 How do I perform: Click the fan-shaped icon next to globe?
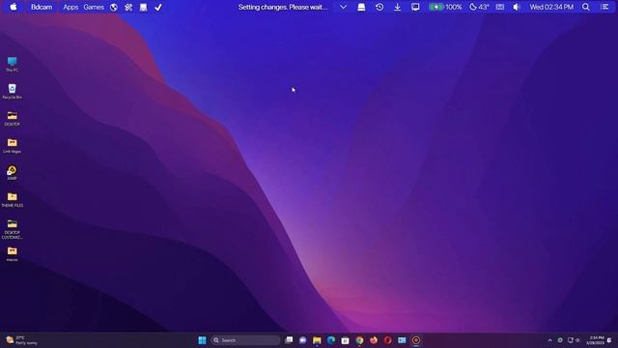click(x=128, y=7)
